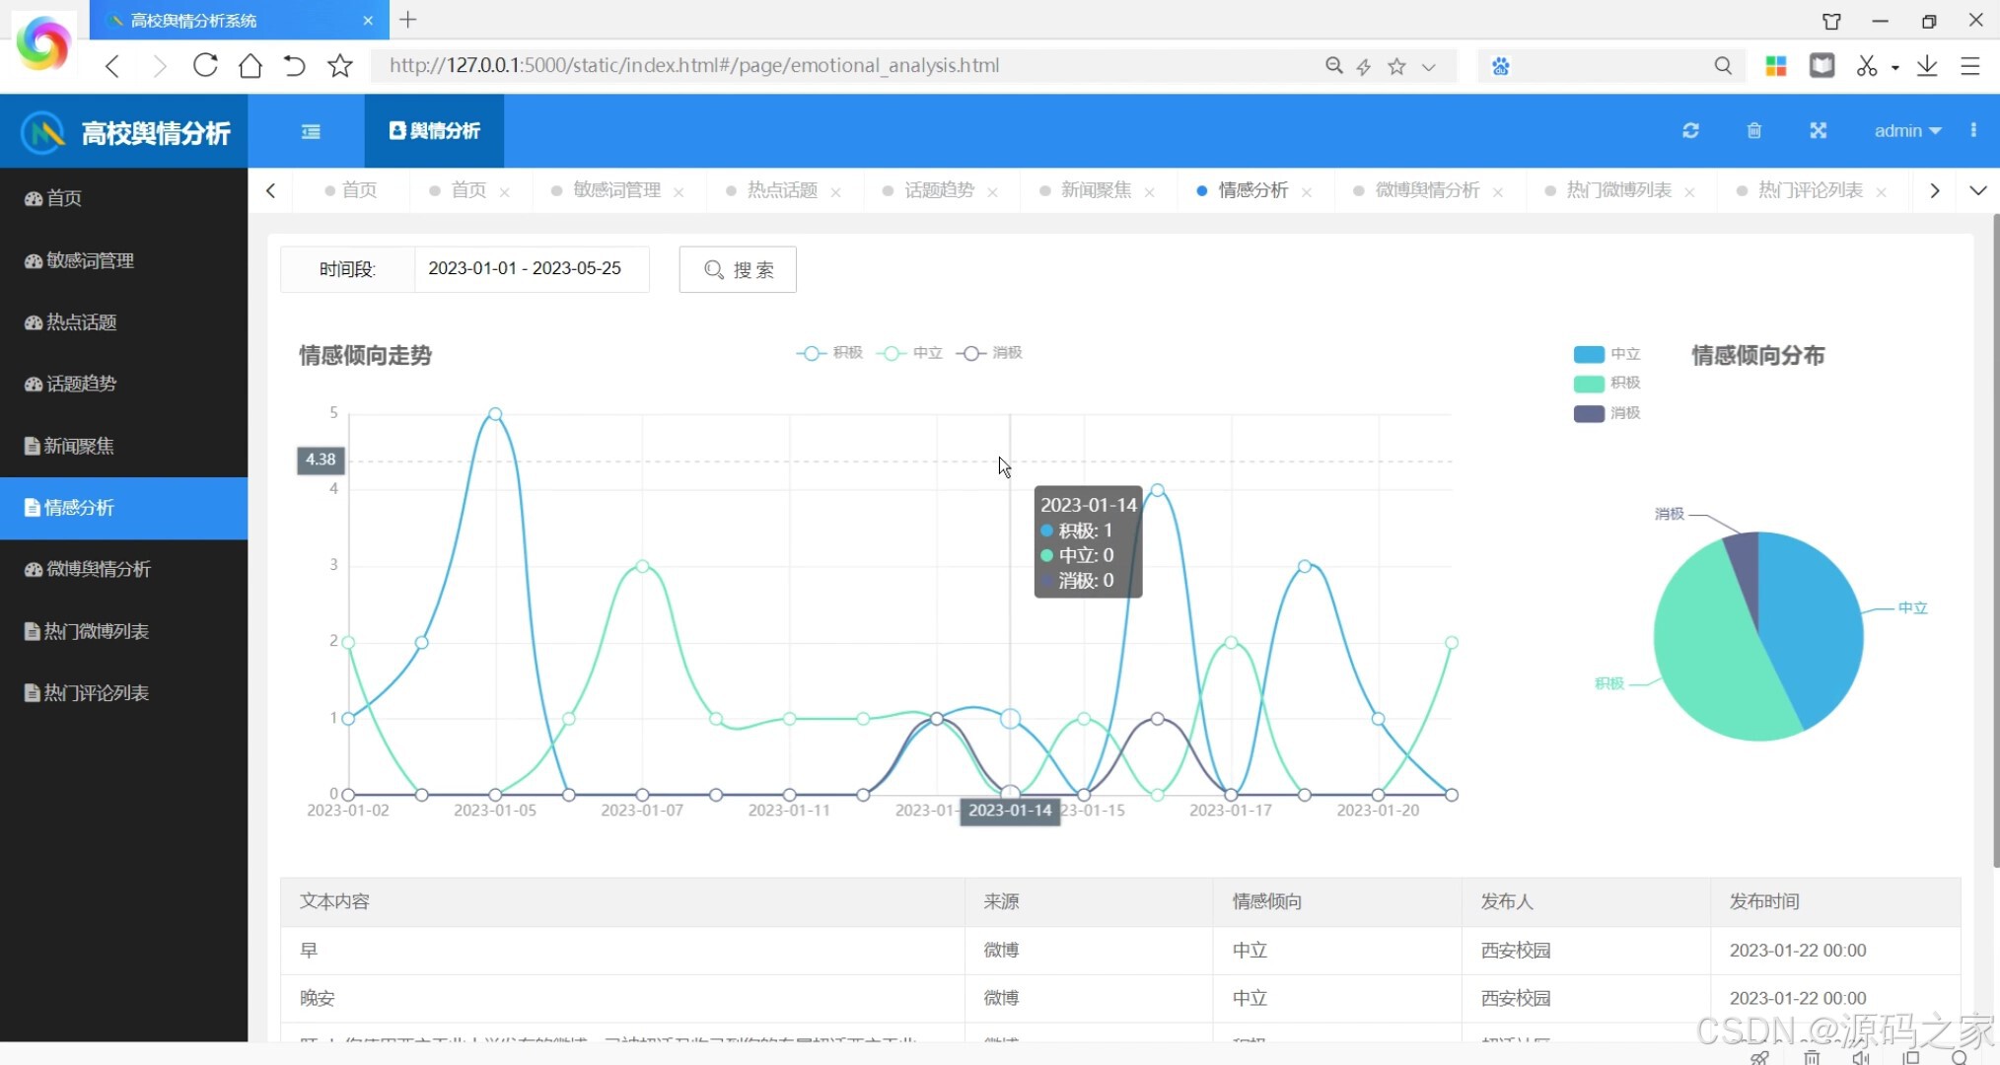Click the undo/restore tab arrow icon
This screenshot has height=1065, width=2000.
294,66
